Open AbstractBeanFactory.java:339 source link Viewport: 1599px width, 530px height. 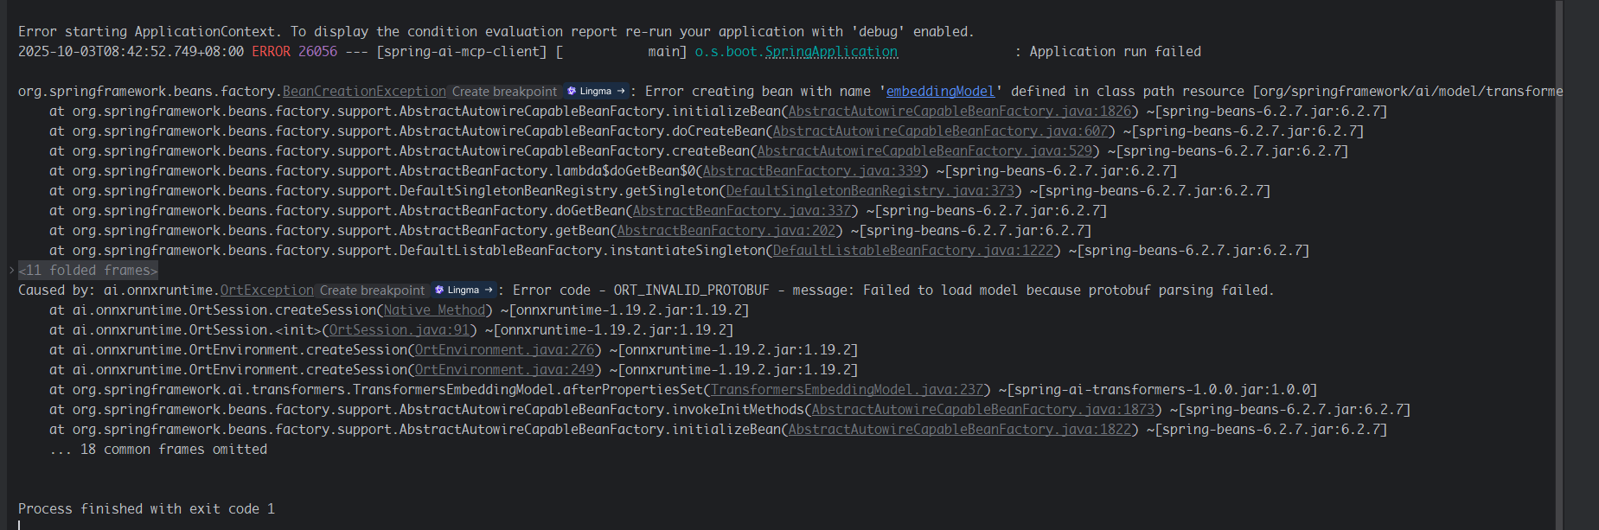[811, 171]
